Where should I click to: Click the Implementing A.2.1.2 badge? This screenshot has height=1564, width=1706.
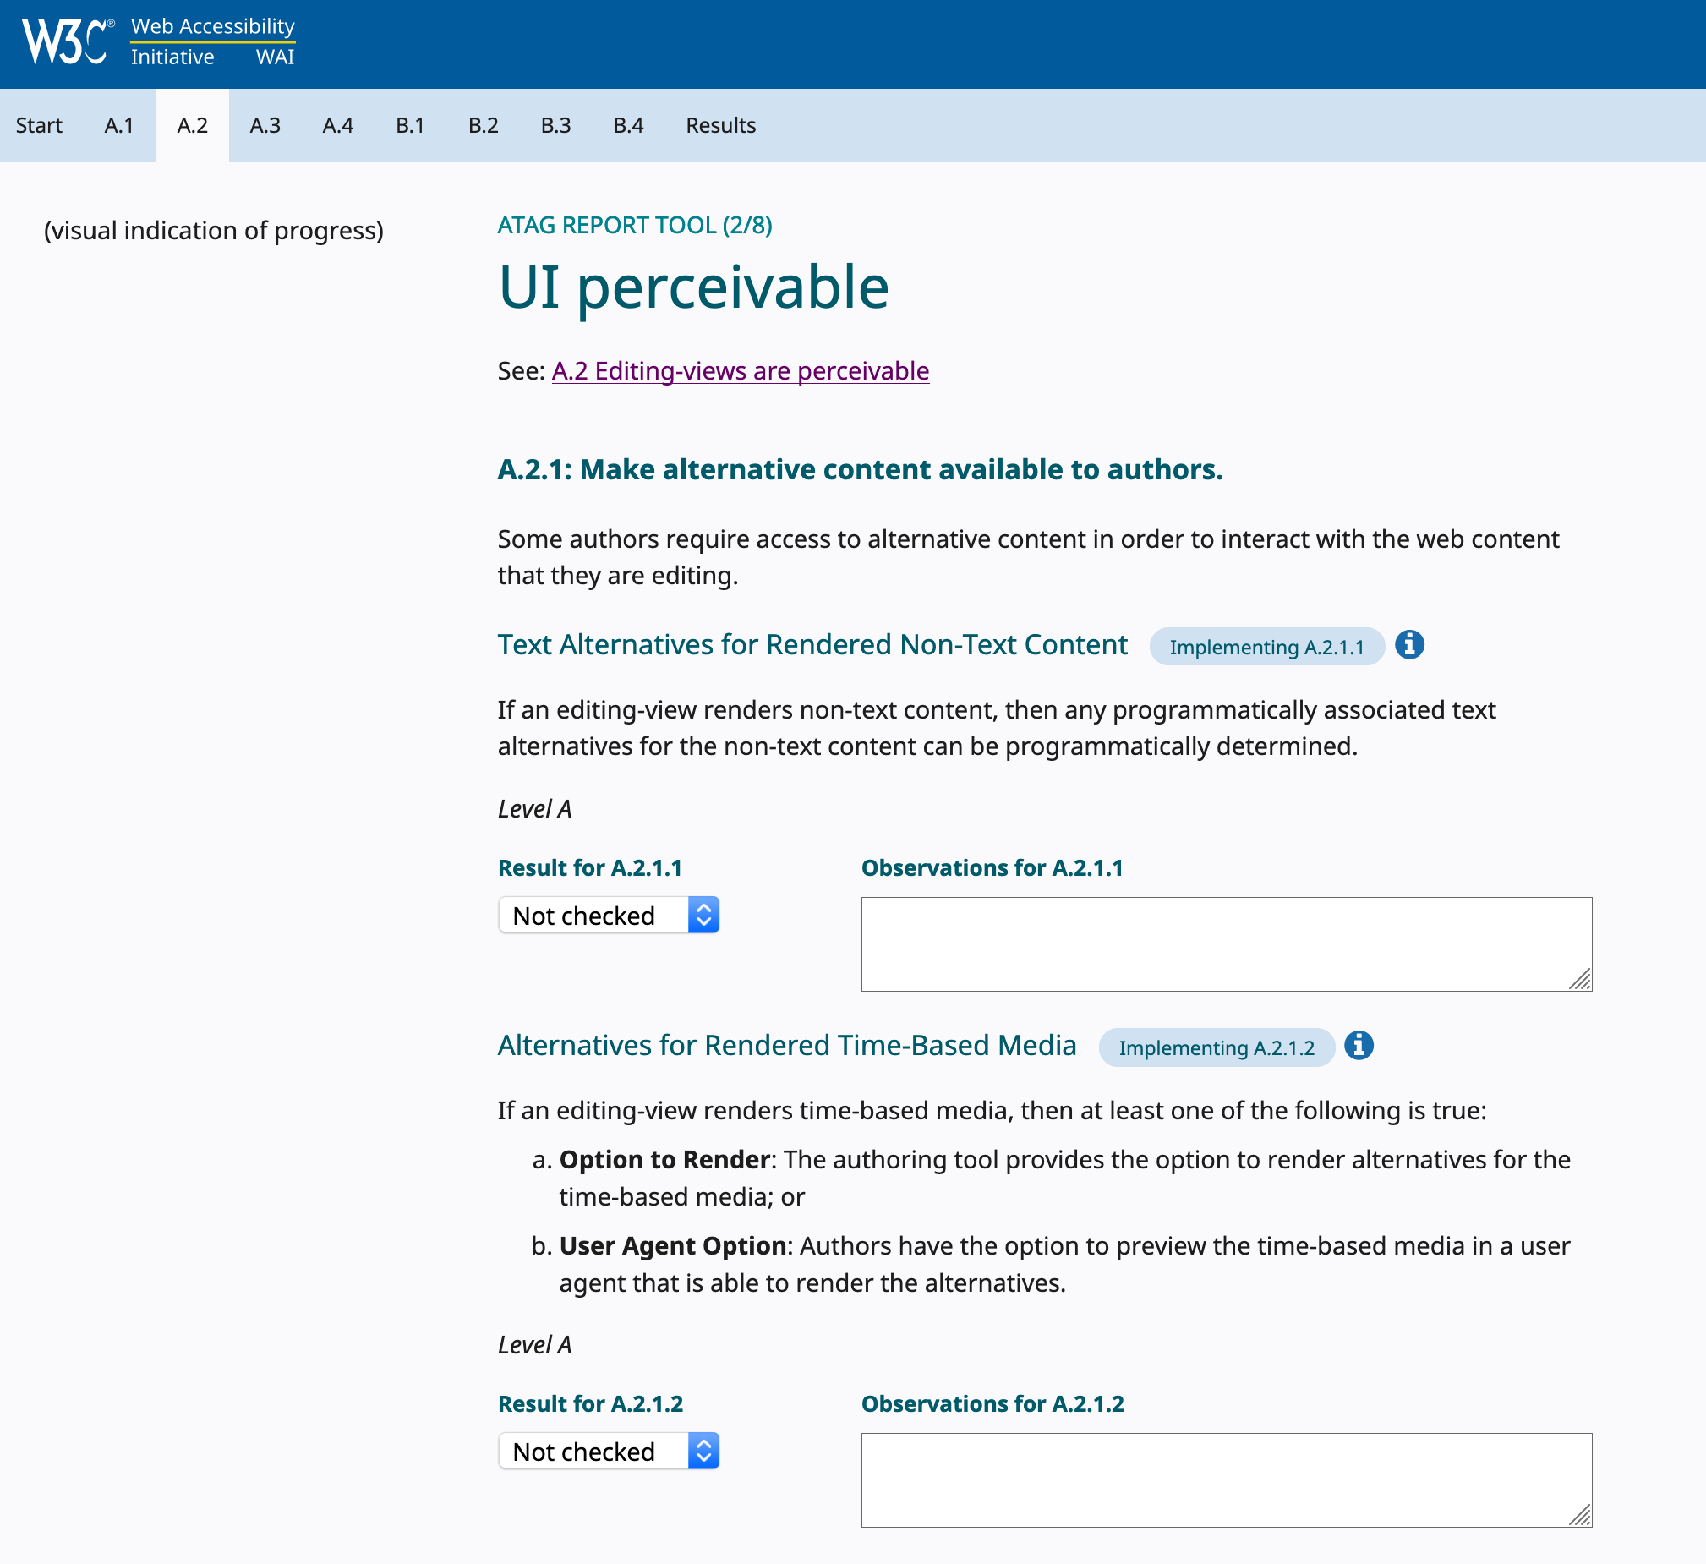pos(1217,1047)
